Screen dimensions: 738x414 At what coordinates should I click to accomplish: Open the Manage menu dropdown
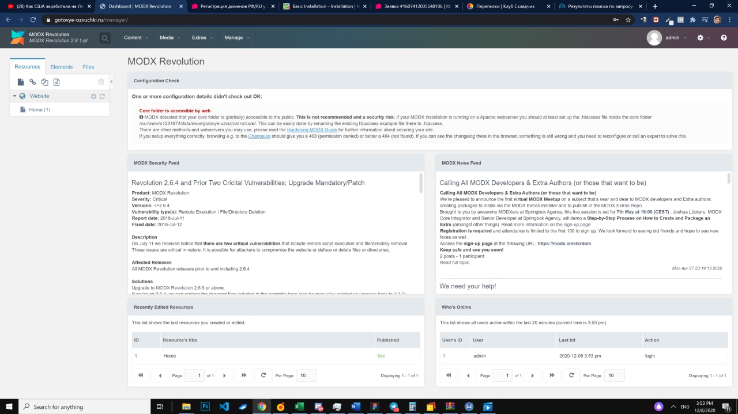237,37
